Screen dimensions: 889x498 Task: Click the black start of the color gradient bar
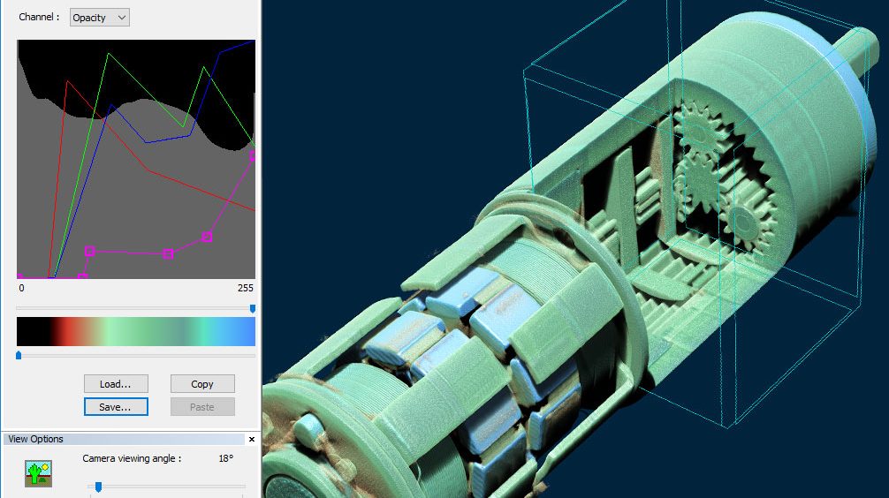pyautogui.click(x=27, y=332)
